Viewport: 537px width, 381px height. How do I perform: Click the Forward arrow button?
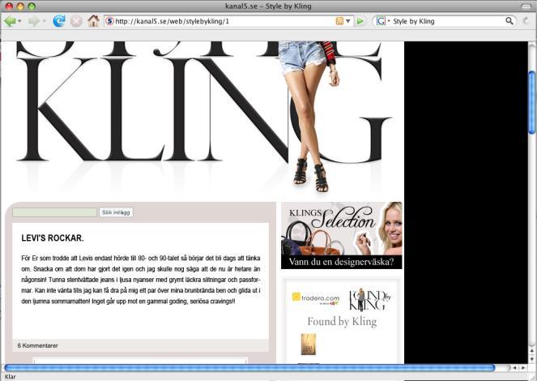tap(34, 21)
